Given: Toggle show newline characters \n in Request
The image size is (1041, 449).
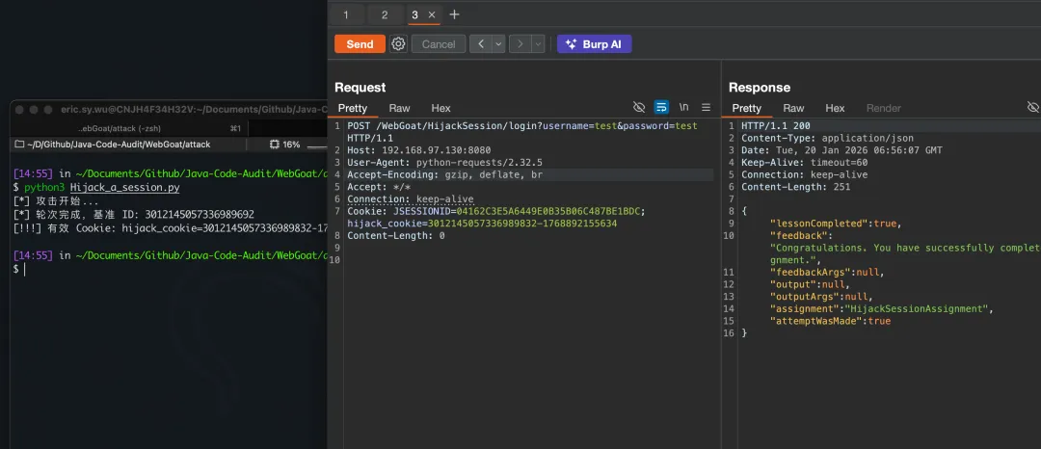Looking at the screenshot, I should [683, 108].
